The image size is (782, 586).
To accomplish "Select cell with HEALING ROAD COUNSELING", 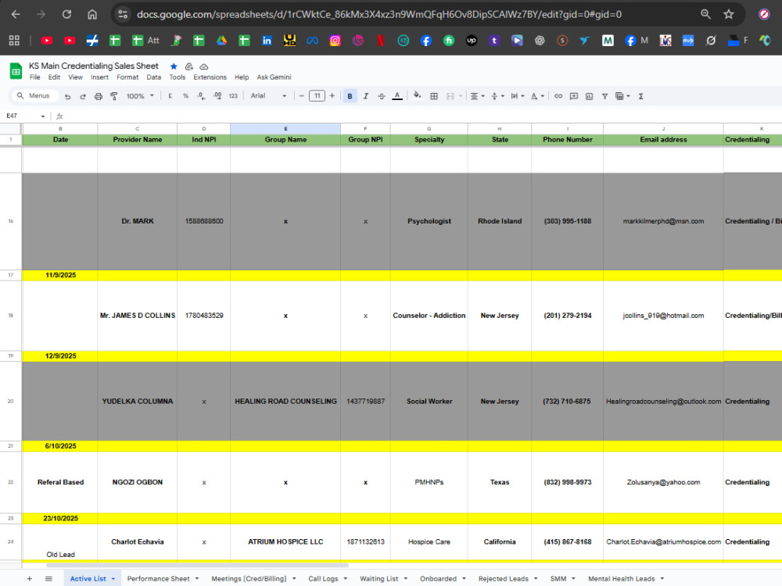I will [285, 401].
